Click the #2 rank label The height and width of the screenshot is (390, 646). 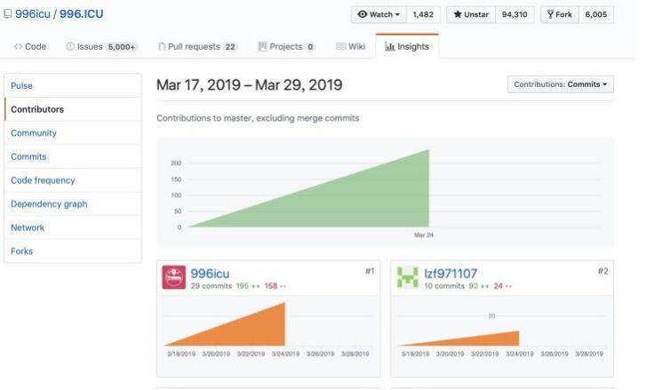click(602, 271)
